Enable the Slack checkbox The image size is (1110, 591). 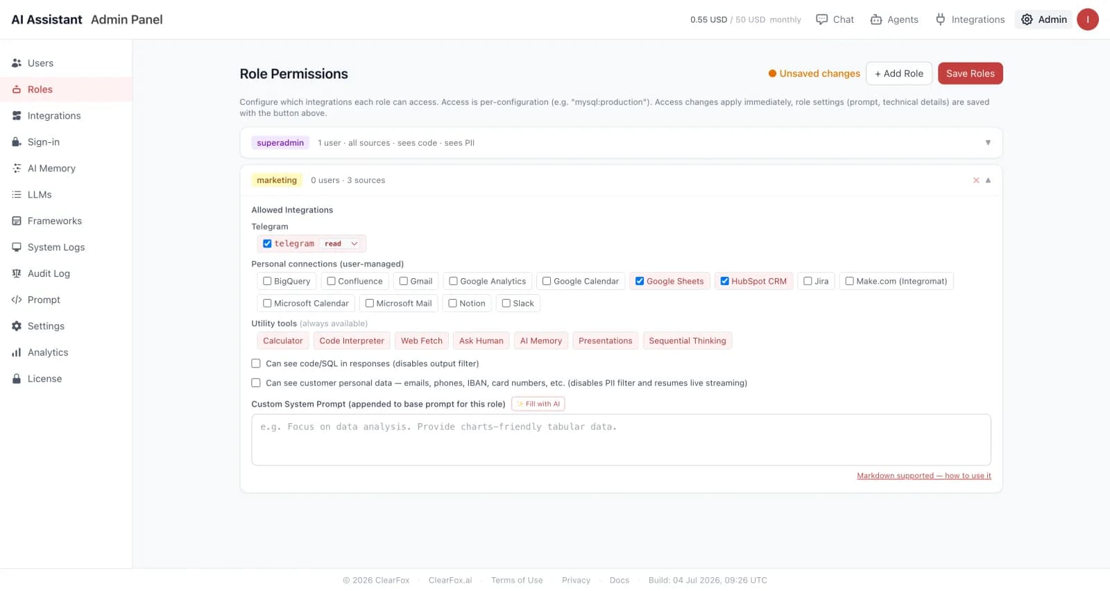click(506, 303)
